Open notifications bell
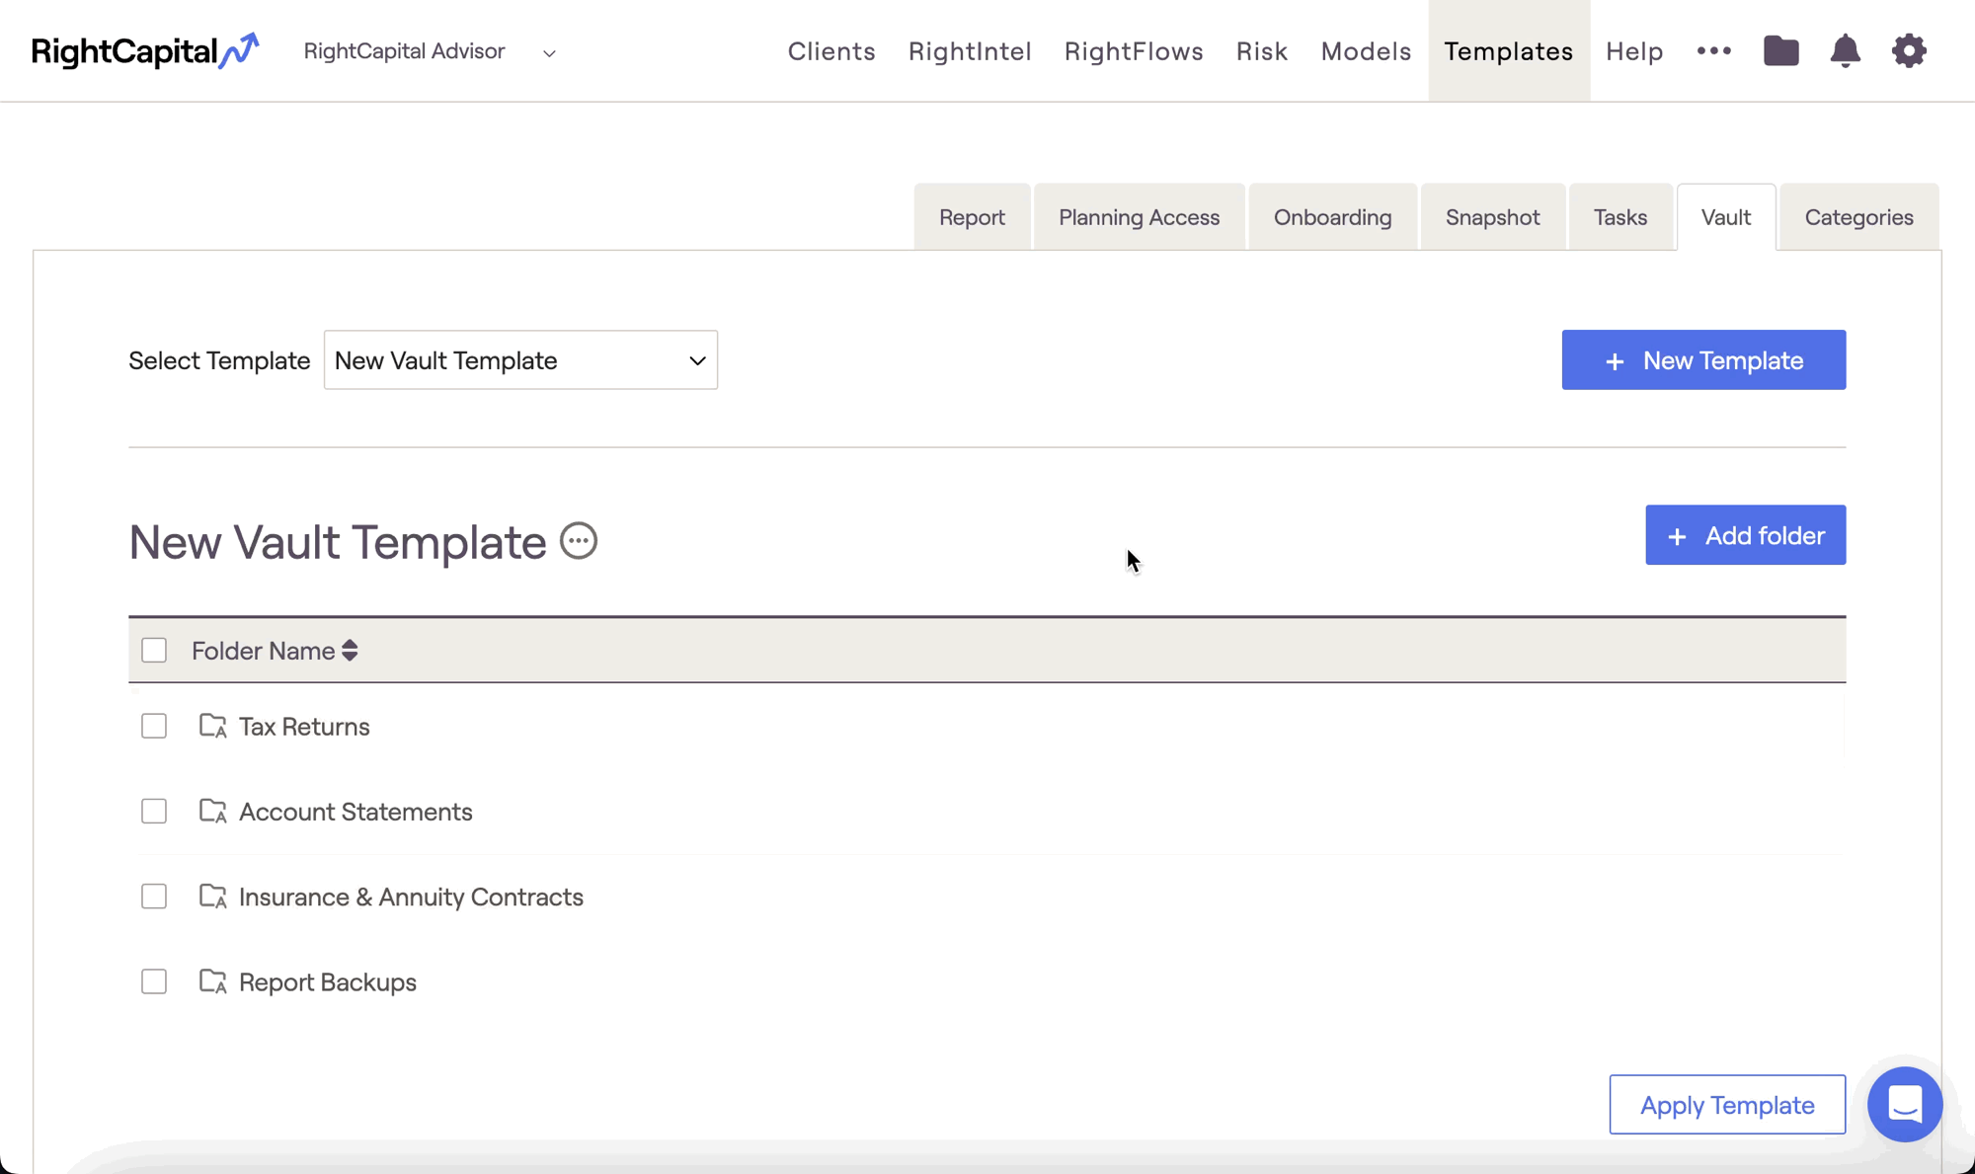 1845,50
